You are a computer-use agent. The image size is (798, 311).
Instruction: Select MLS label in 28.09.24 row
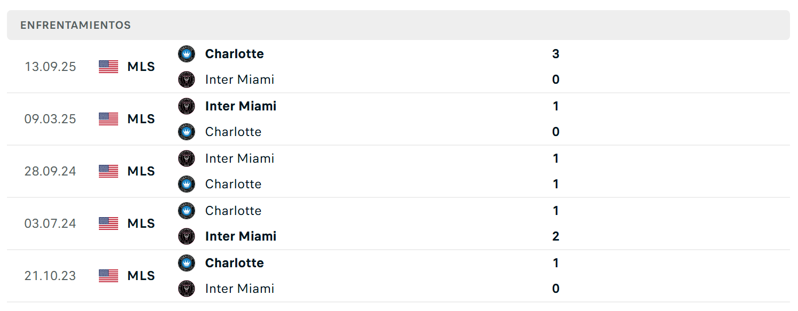pyautogui.click(x=141, y=171)
